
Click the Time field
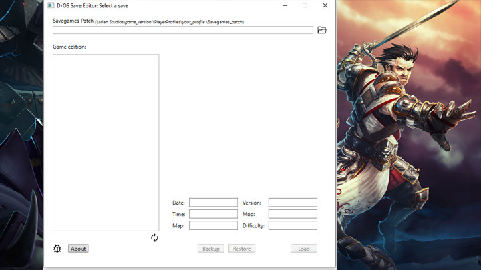[213, 214]
